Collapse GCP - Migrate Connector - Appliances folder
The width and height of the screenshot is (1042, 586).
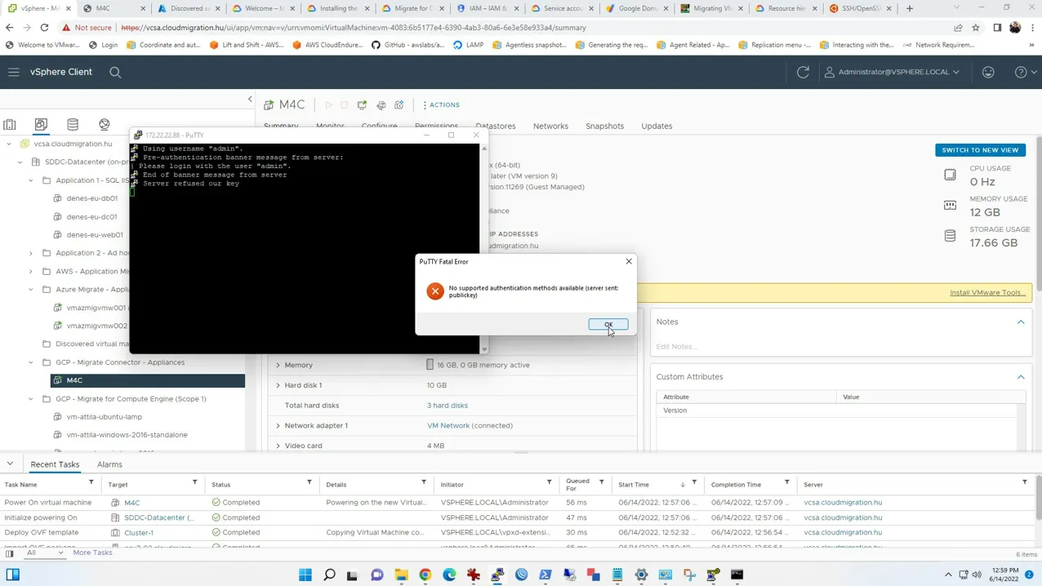[31, 362]
